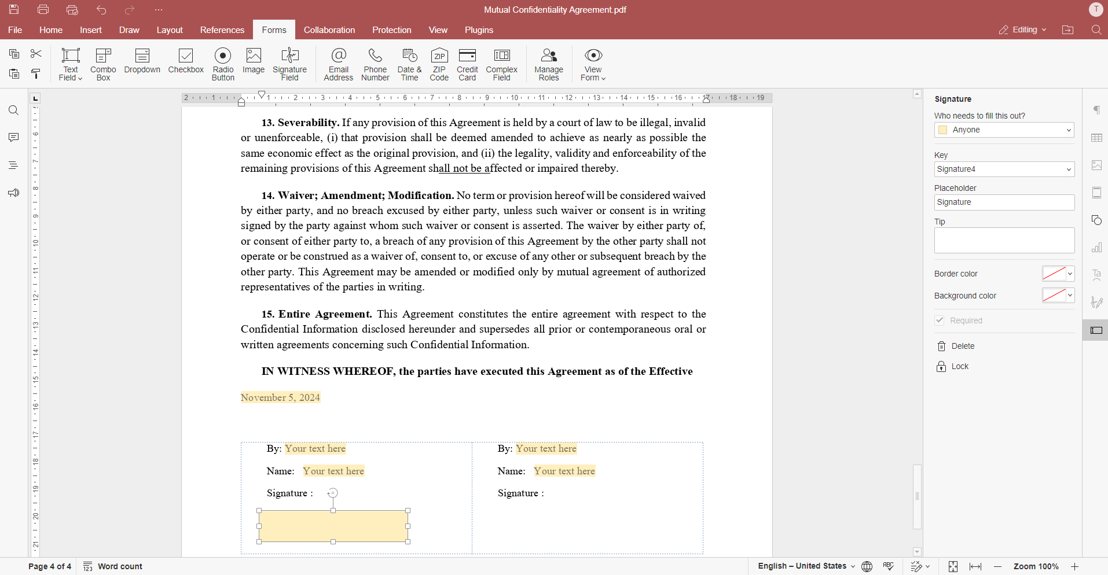
Task: Open the search panel in left sidebar
Action: pos(13,110)
